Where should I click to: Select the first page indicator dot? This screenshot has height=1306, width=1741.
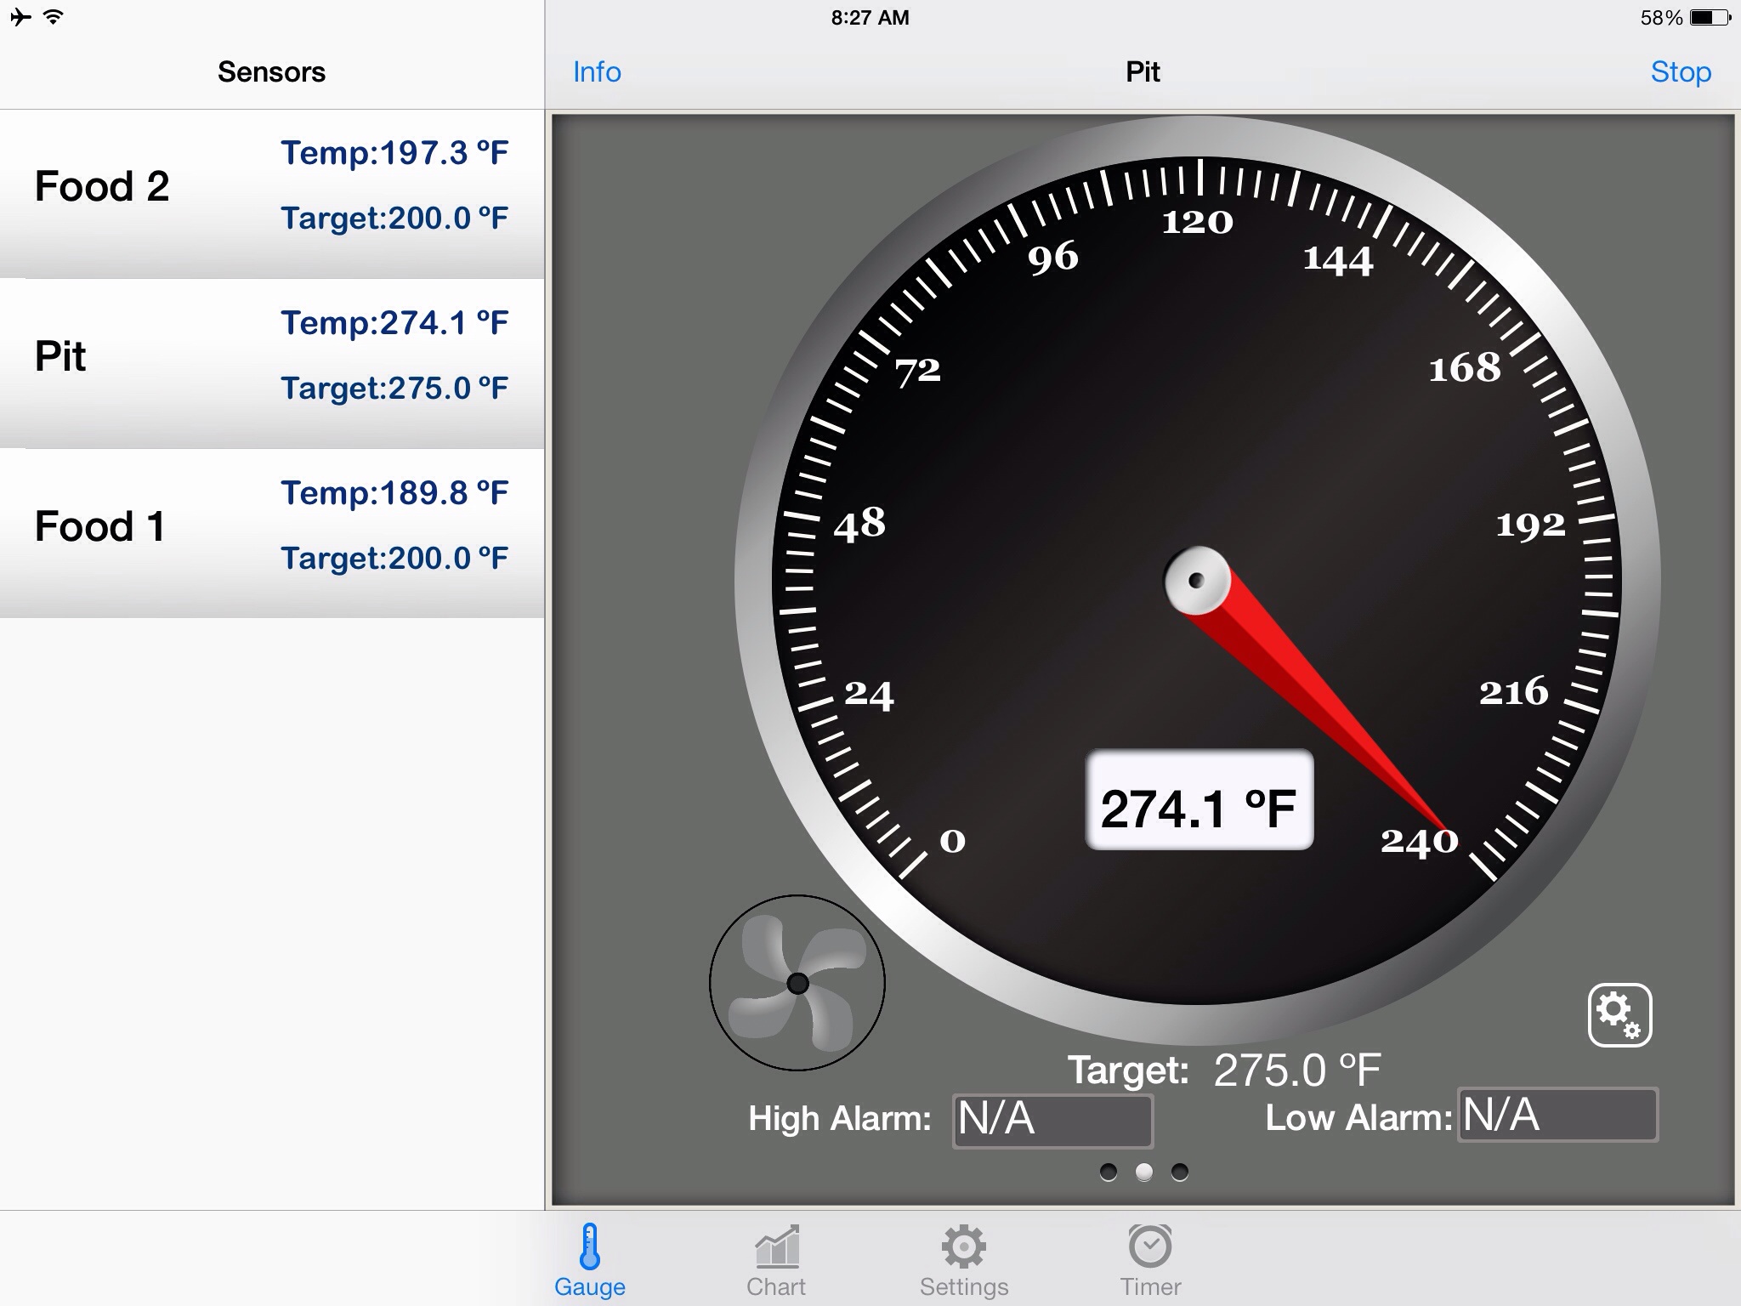pyautogui.click(x=1109, y=1173)
